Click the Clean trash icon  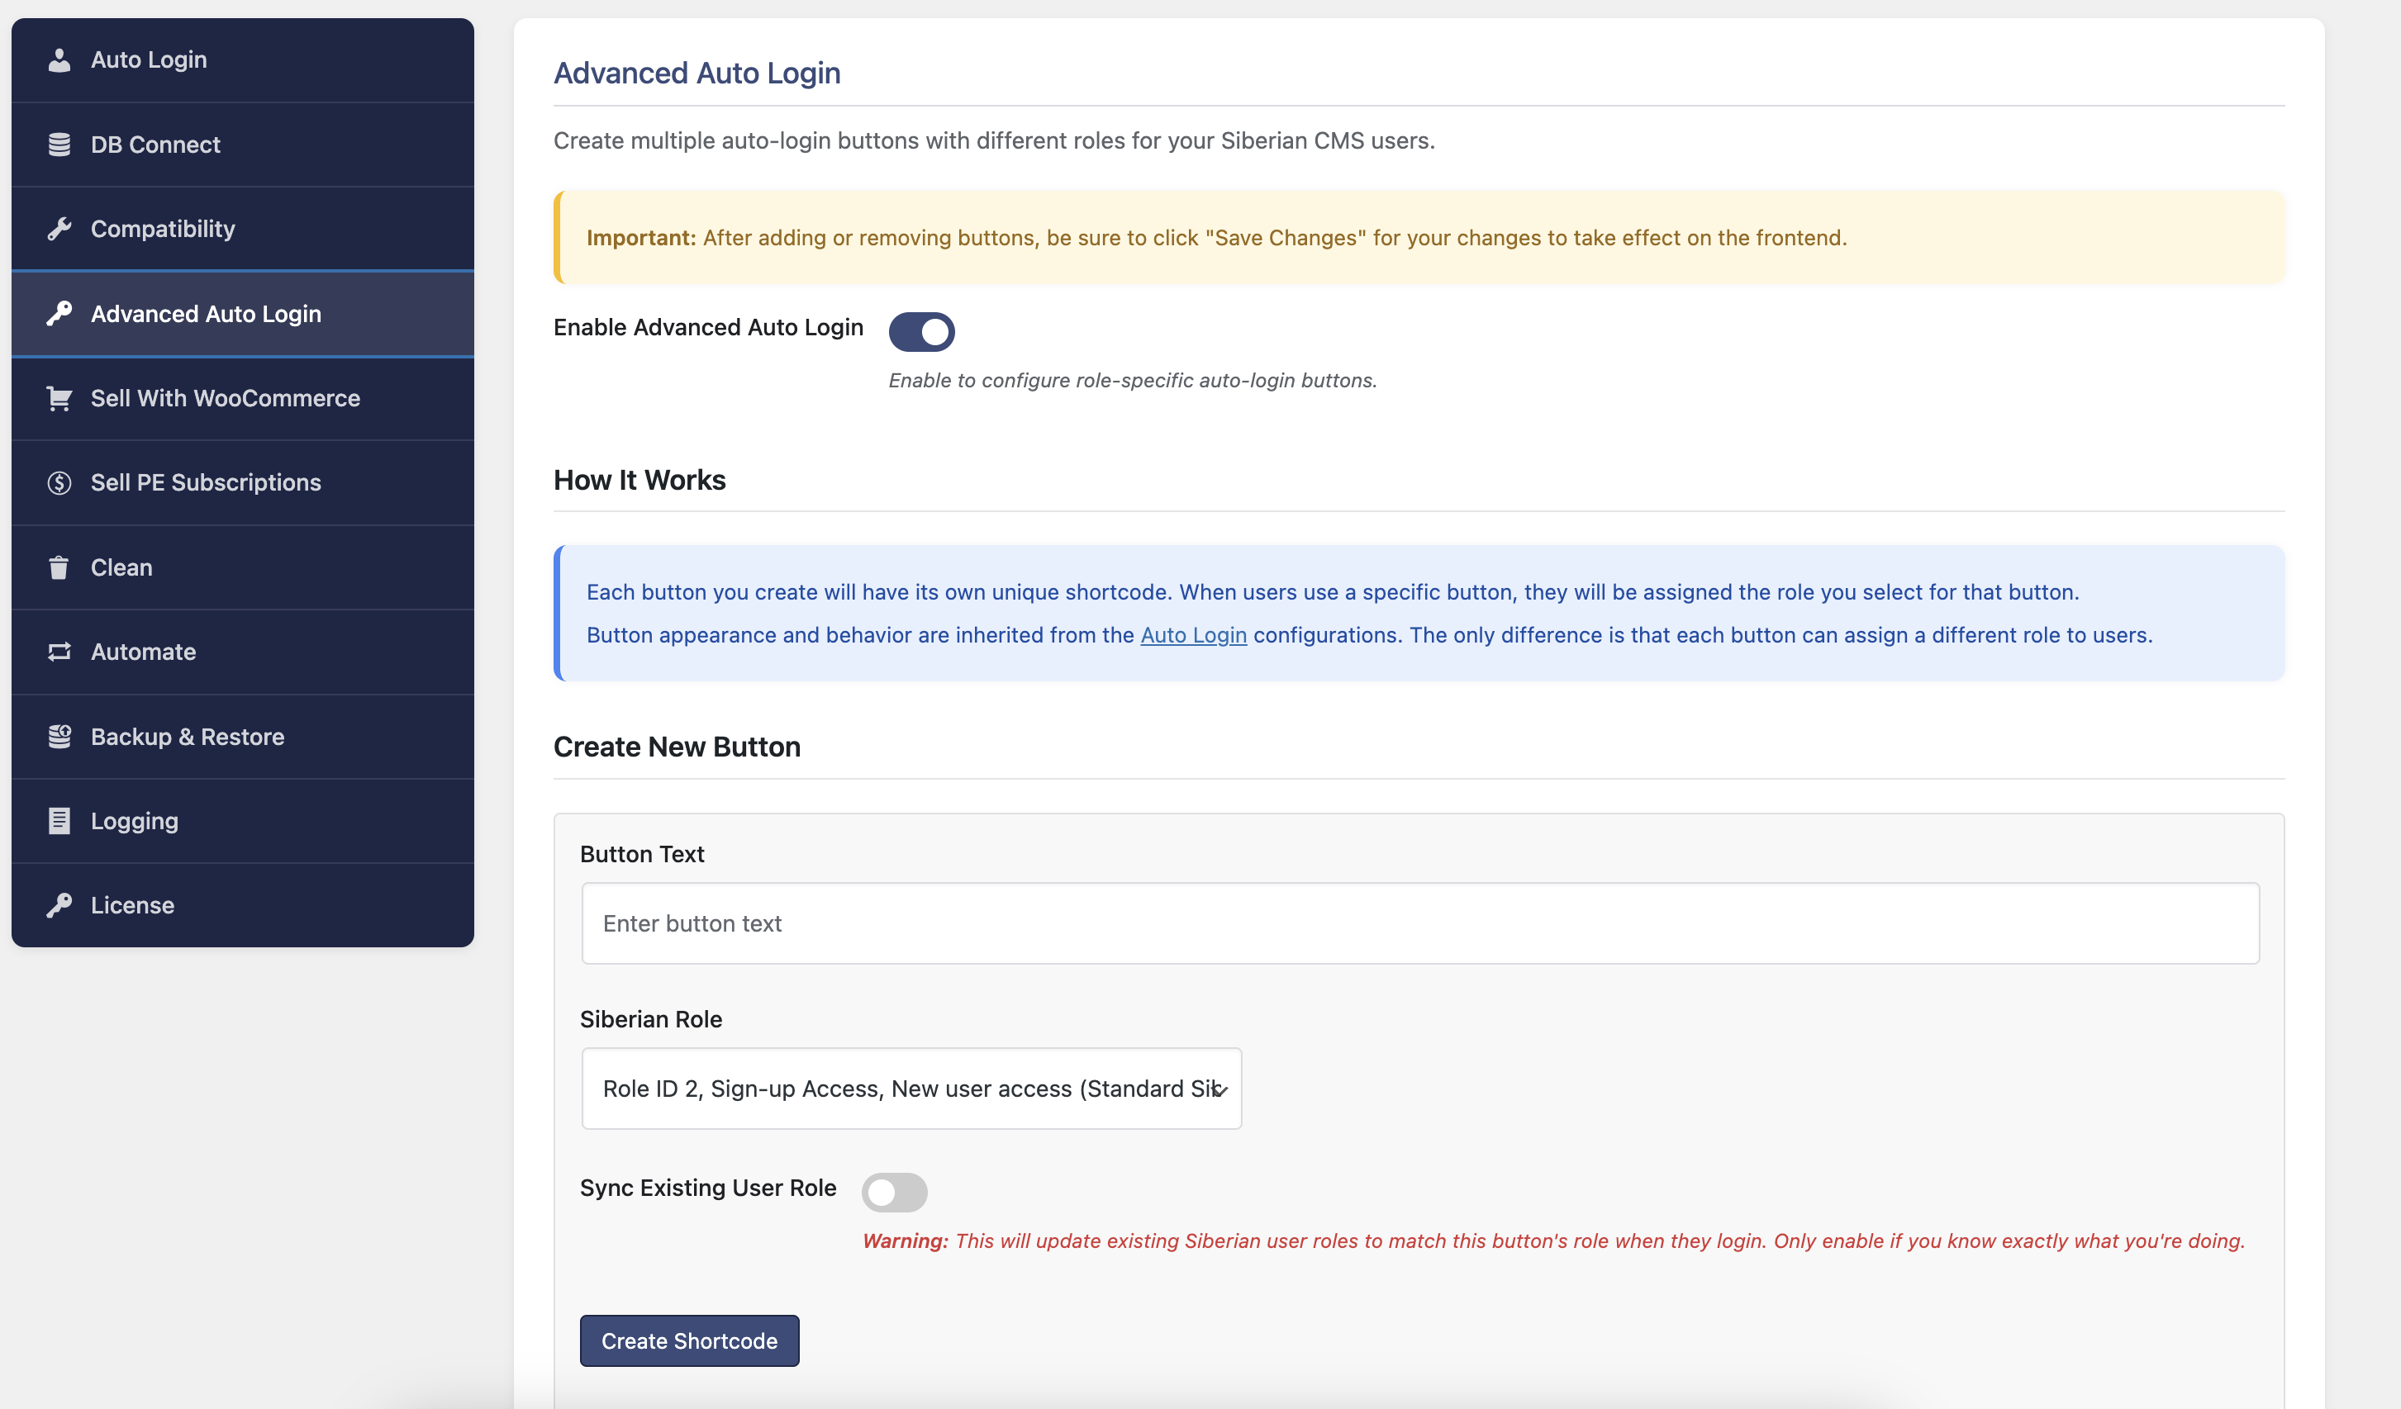[59, 567]
